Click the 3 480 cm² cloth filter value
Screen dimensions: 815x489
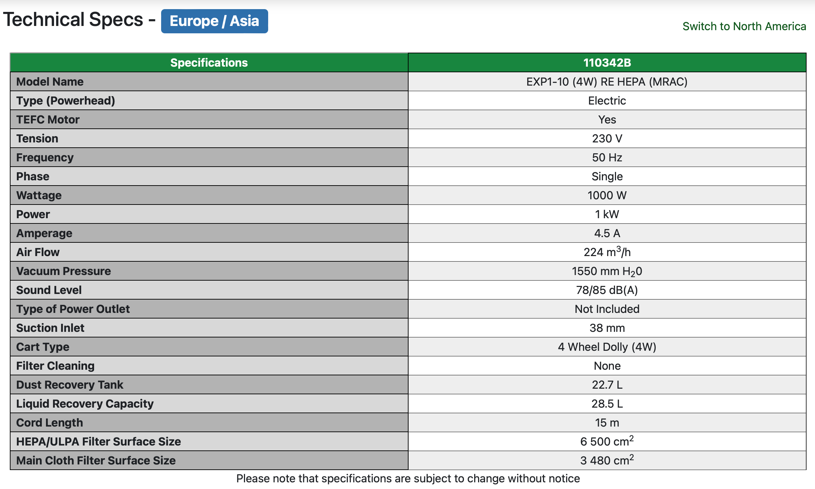coord(607,460)
